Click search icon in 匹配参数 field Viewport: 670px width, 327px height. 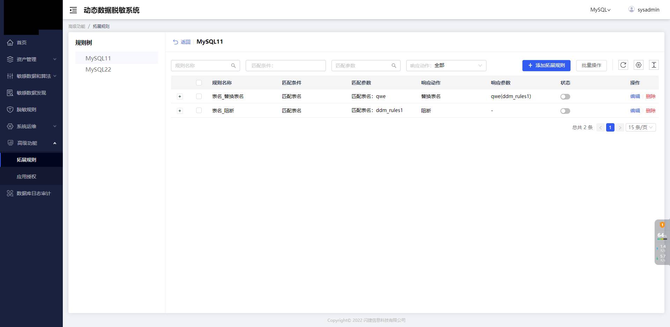(x=394, y=66)
